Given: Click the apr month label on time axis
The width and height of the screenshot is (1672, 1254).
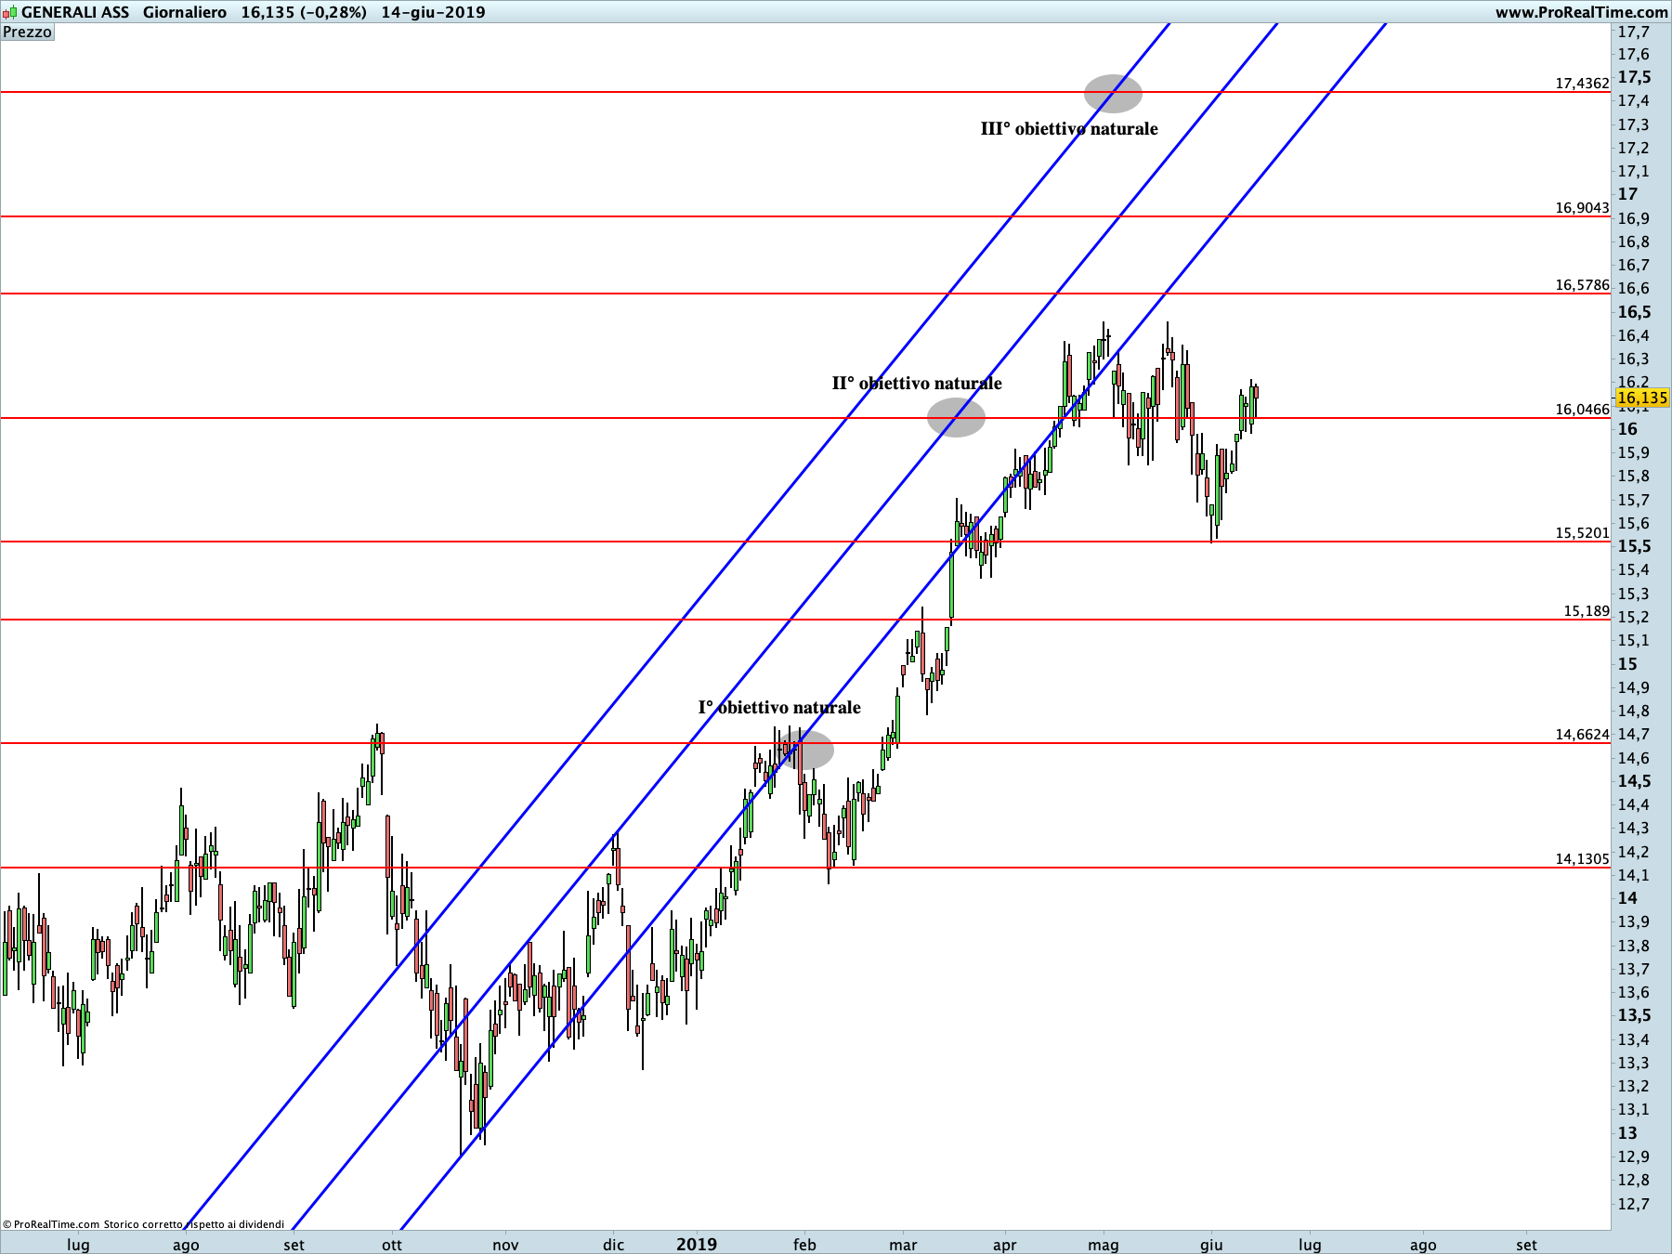Looking at the screenshot, I should (x=1005, y=1245).
